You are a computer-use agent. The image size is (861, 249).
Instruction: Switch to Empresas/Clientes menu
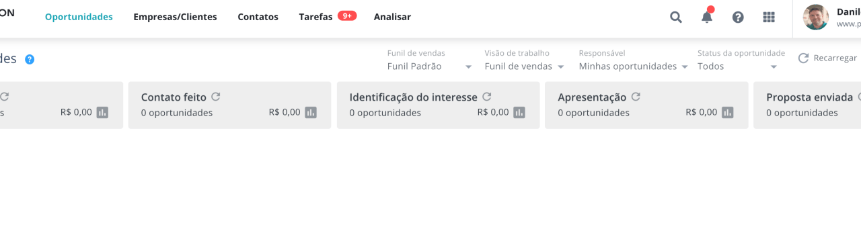[175, 17]
